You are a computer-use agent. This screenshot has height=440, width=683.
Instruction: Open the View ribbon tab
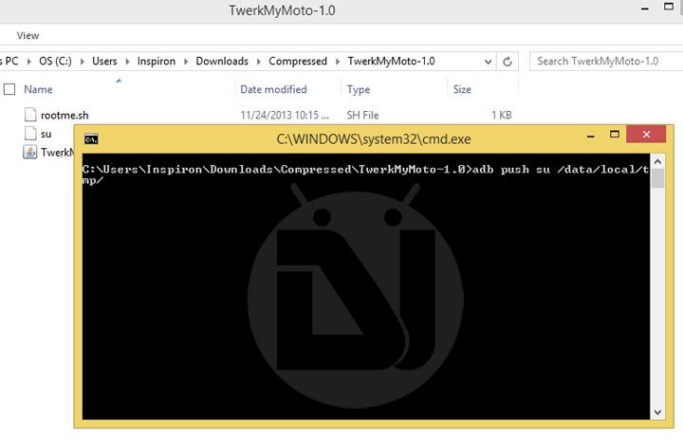tap(28, 35)
